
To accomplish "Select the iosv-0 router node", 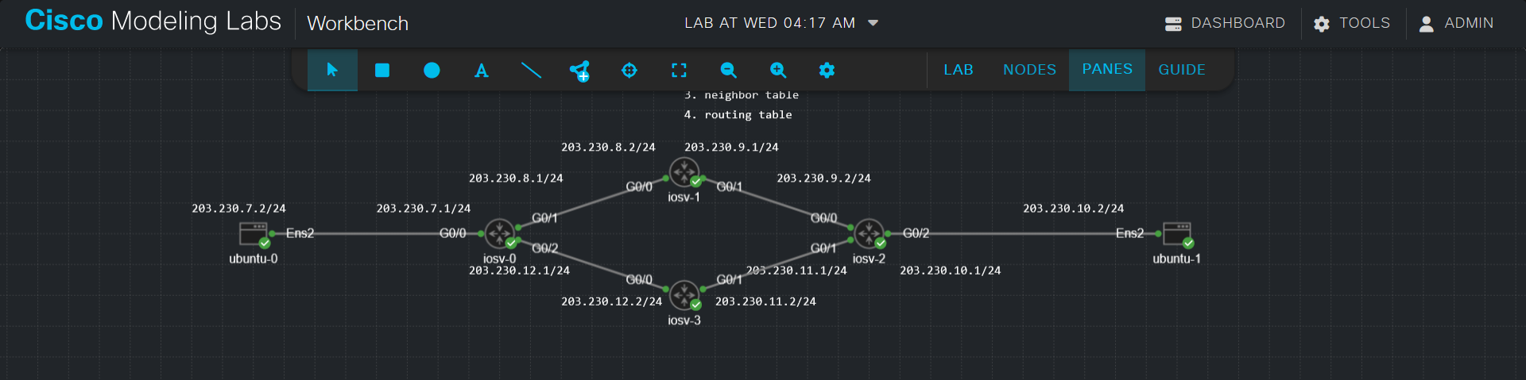I will [x=500, y=233].
